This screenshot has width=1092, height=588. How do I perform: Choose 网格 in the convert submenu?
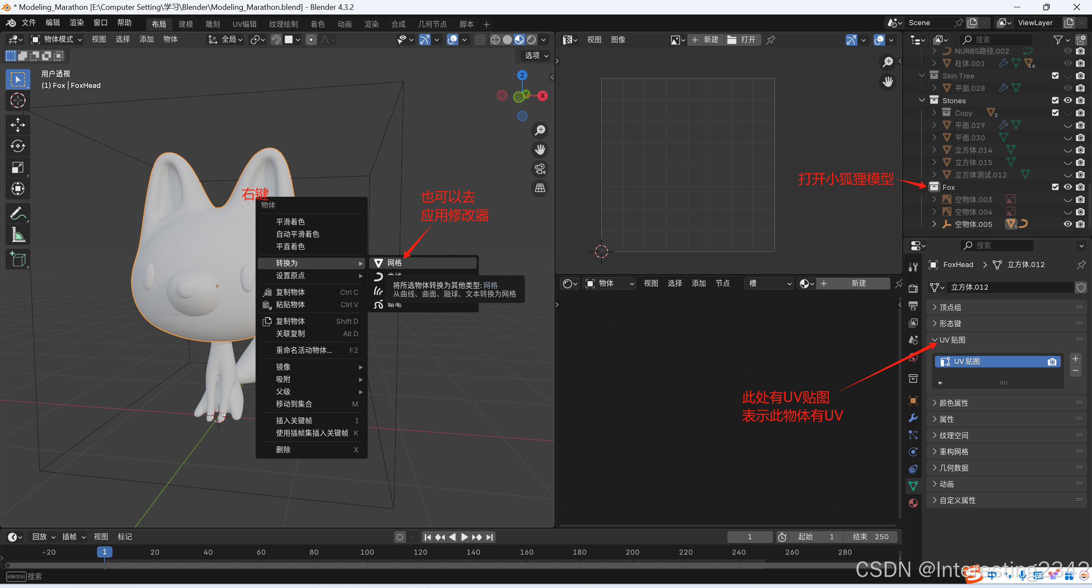point(394,263)
